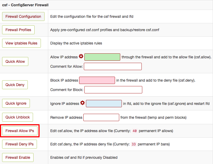
Task: Click the 40 permanent IP allows count
Action: tap(134, 131)
